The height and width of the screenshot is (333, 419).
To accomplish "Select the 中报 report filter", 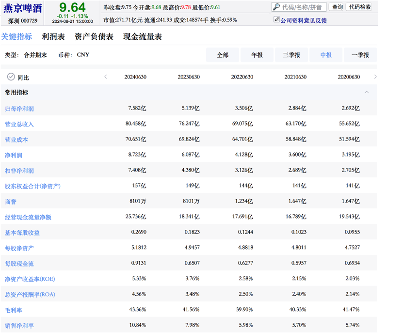I will [326, 55].
